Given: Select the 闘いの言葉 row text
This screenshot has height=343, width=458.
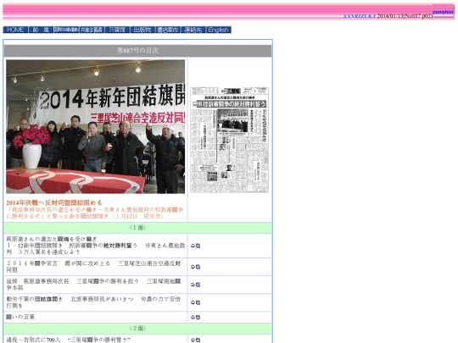Looking at the screenshot, I should tap(20, 317).
